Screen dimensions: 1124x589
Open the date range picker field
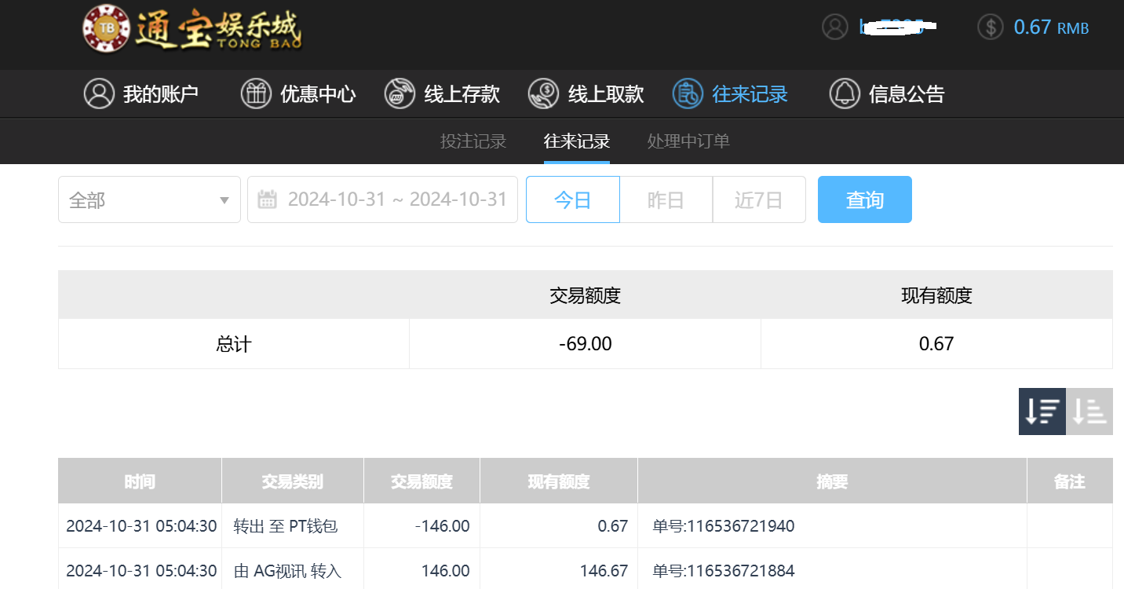click(x=396, y=199)
